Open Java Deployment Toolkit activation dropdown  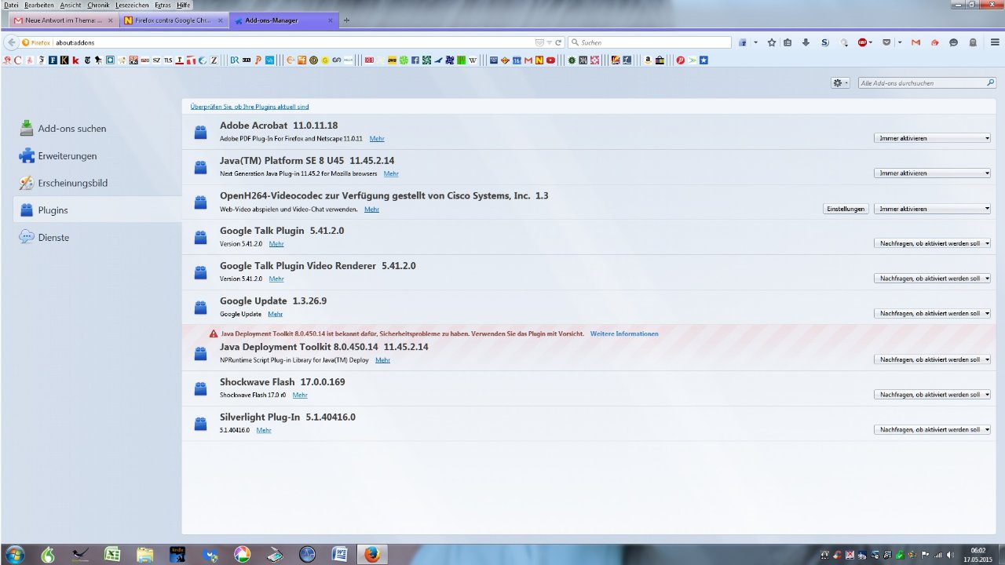coord(932,359)
